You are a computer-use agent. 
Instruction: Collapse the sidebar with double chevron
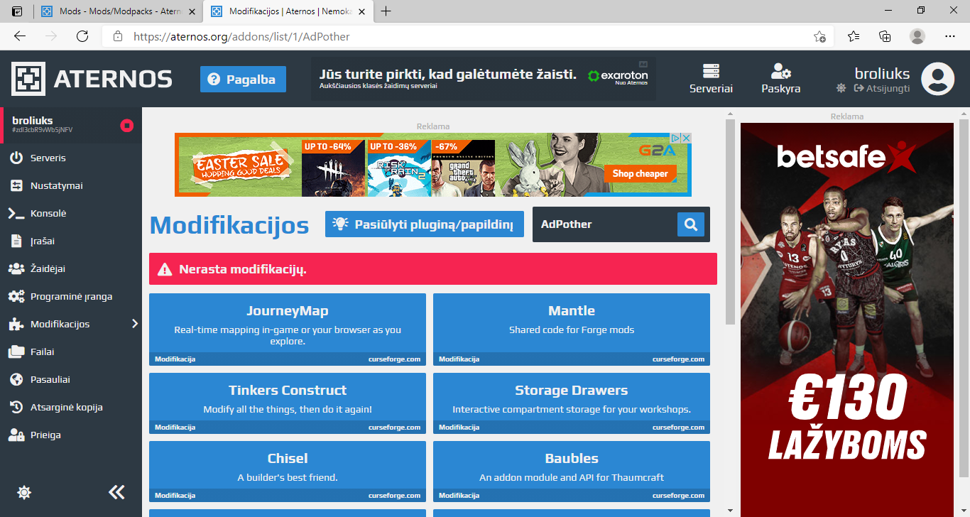[116, 492]
